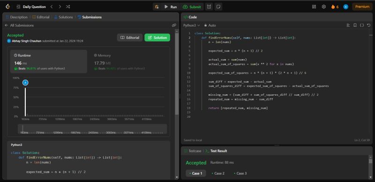Click the bookmark icon in the editor toolbar

coord(355,25)
